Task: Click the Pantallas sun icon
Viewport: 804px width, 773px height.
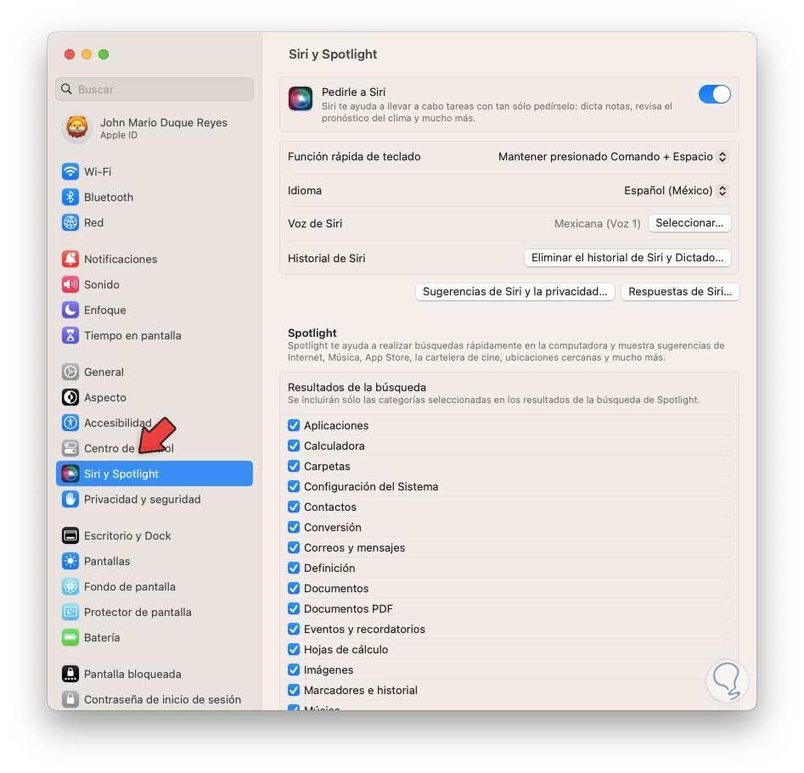Action: click(70, 561)
